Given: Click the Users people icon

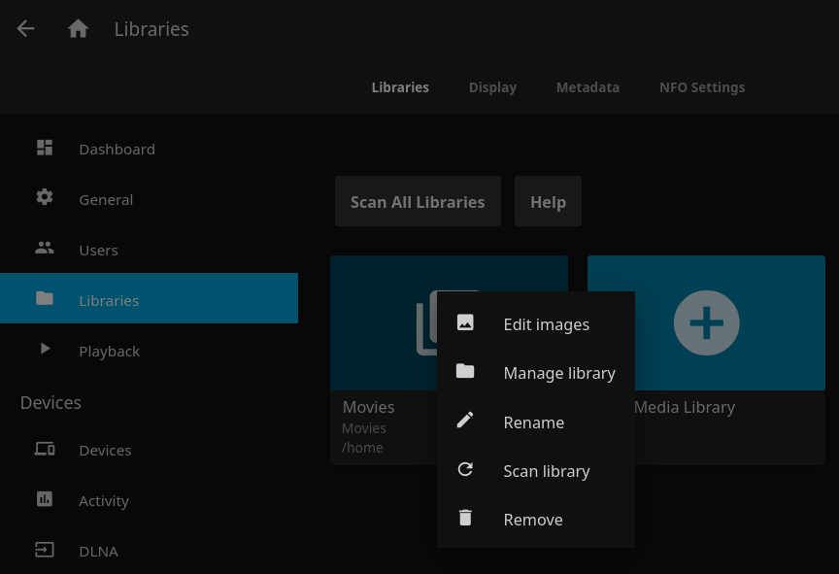Looking at the screenshot, I should (x=45, y=248).
